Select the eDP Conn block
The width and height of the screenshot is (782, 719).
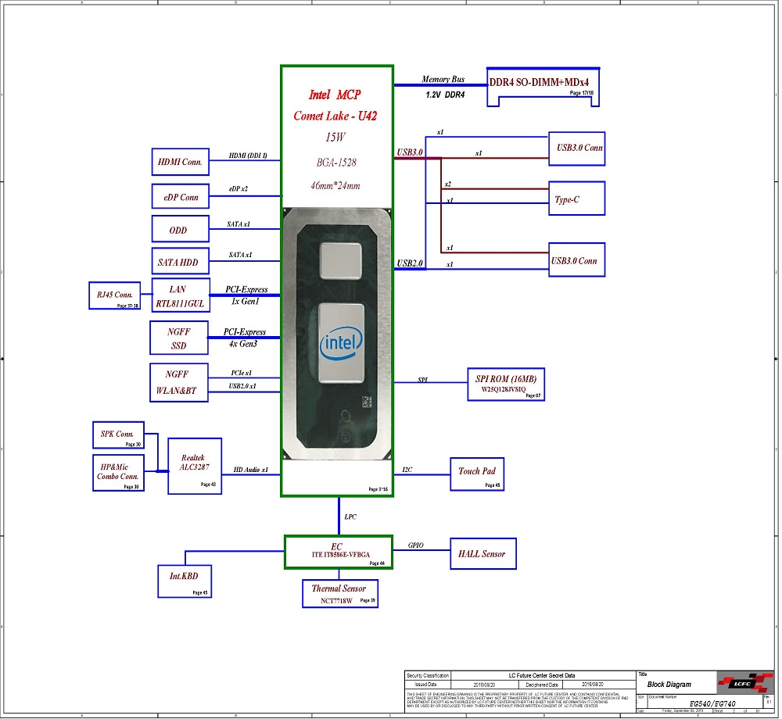coord(180,197)
